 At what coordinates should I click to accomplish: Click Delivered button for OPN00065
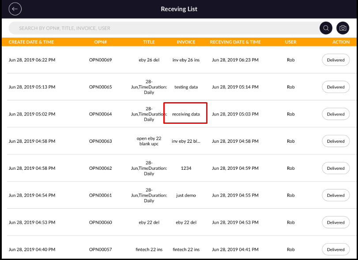tap(335, 87)
